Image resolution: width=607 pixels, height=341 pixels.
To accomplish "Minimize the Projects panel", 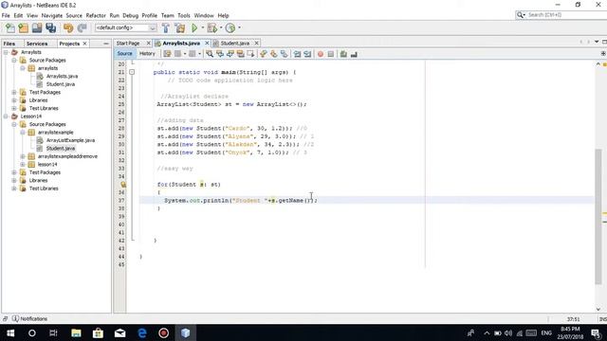I will click(x=106, y=44).
